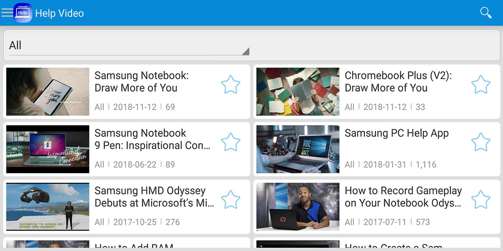Click the view count 1,116
The width and height of the screenshot is (503, 251).
(x=426, y=165)
